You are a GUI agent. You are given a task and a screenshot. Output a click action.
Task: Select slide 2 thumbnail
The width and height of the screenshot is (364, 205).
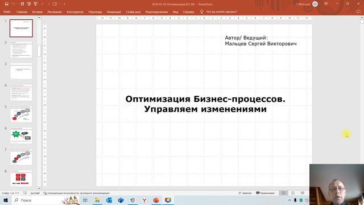point(21,50)
